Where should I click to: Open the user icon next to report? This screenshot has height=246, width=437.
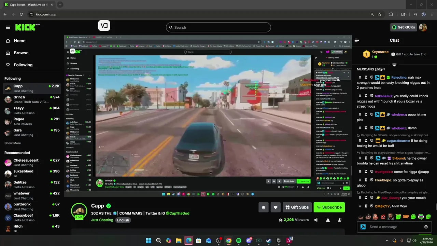tap(340, 220)
